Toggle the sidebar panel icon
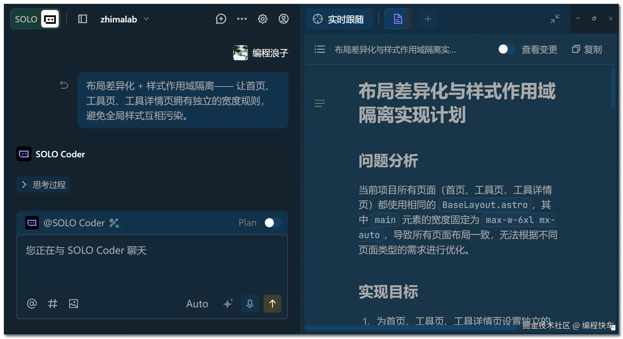Screen dimensions: 623x339 82,19
